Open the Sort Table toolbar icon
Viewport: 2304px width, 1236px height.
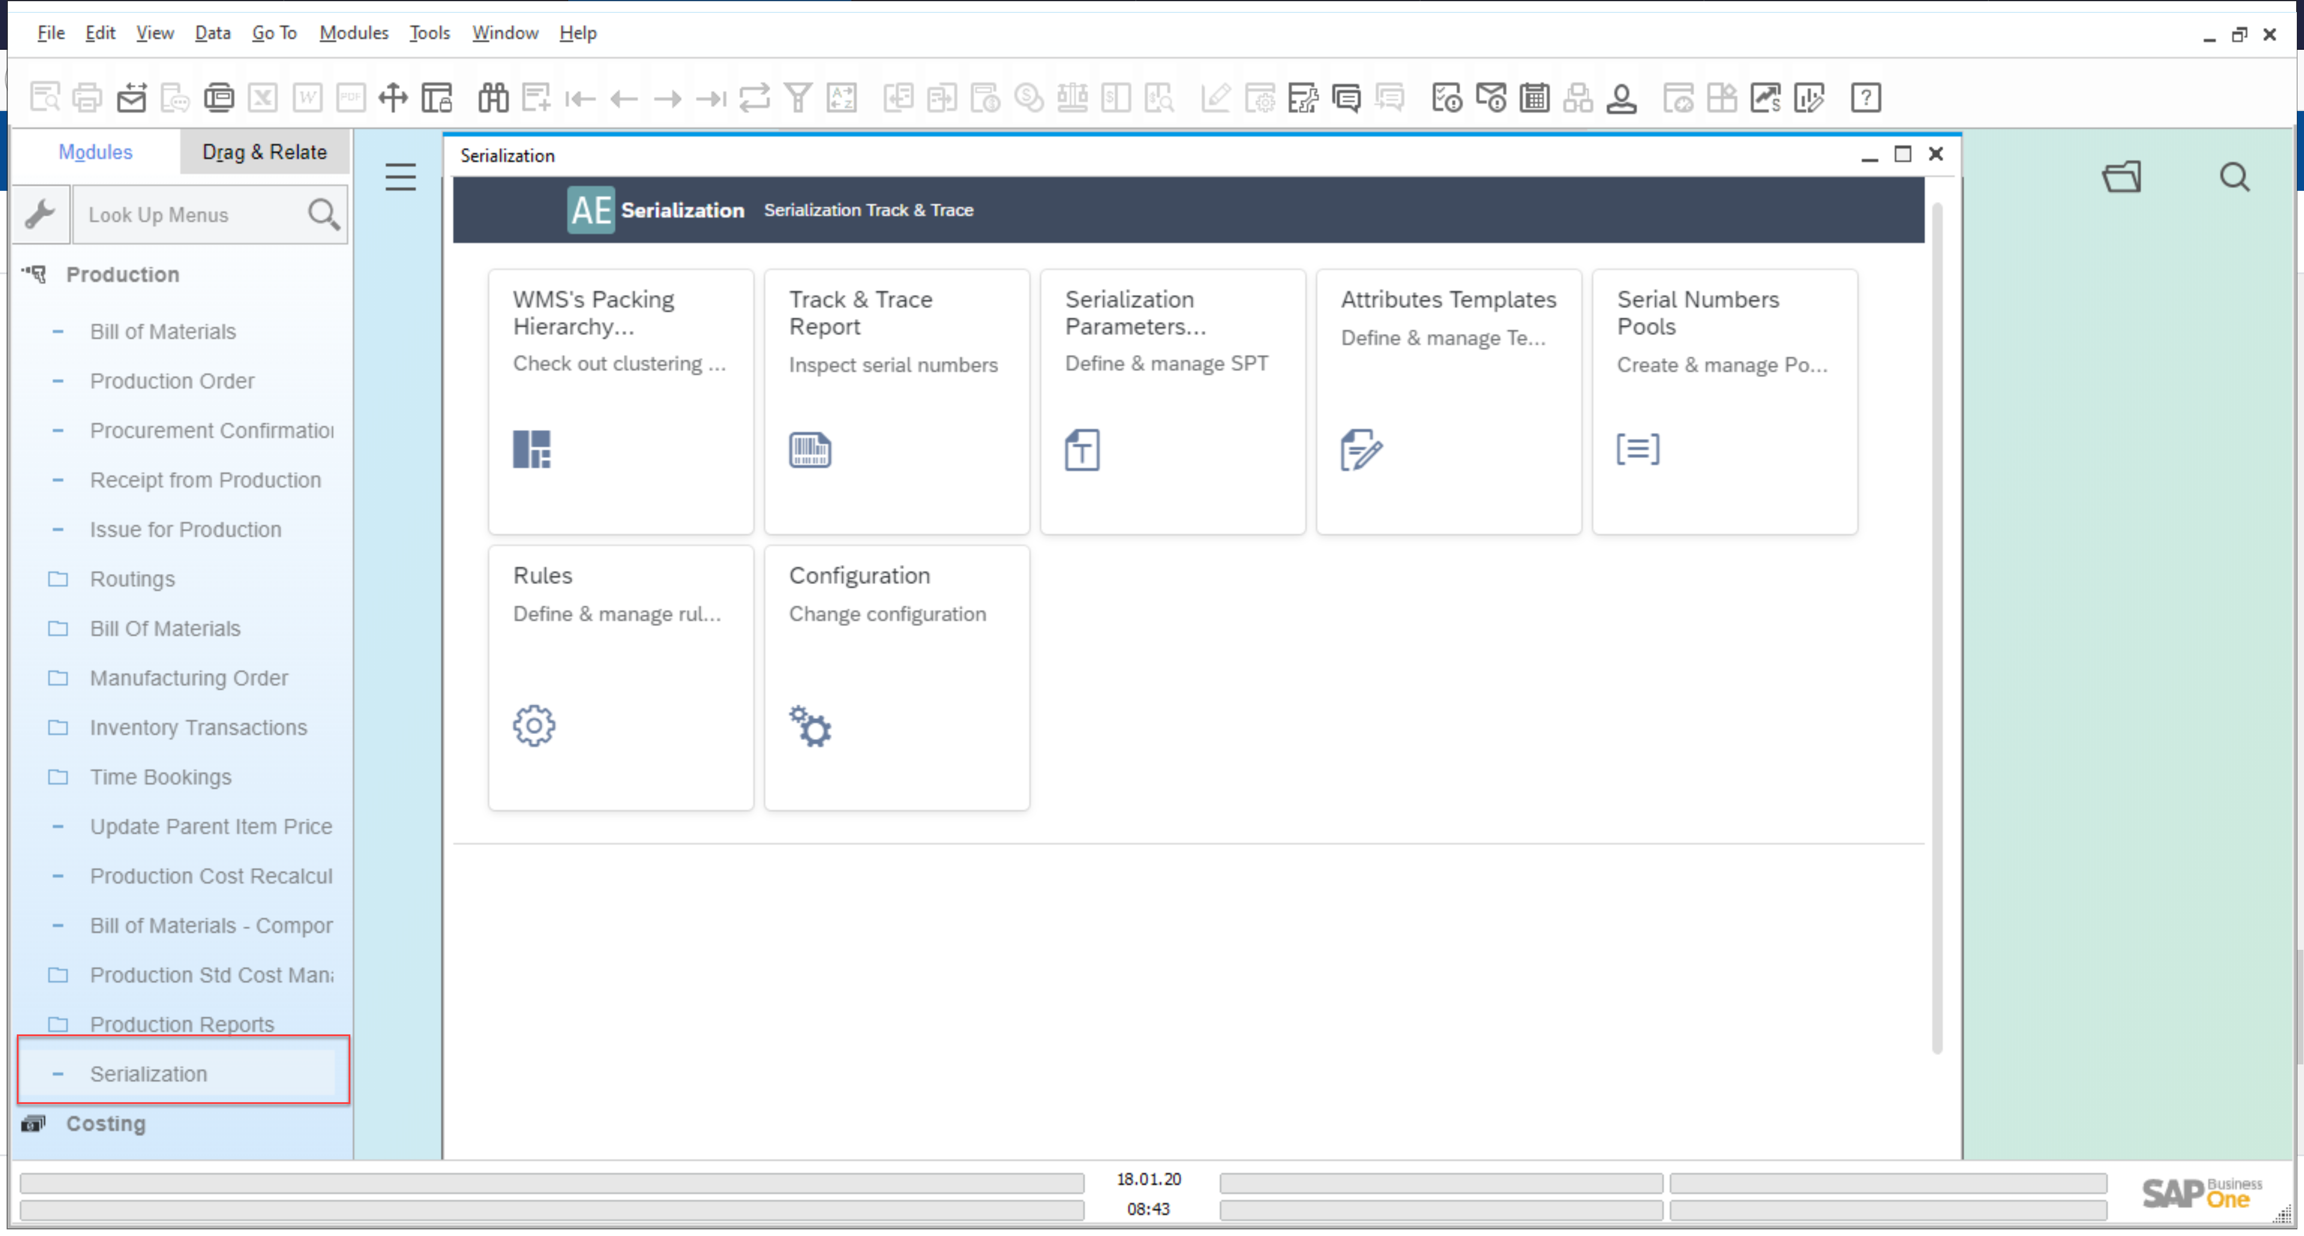pyautogui.click(x=842, y=97)
